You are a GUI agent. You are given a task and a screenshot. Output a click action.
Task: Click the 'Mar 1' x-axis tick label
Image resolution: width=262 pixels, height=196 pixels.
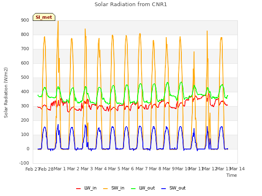[x=60, y=169]
